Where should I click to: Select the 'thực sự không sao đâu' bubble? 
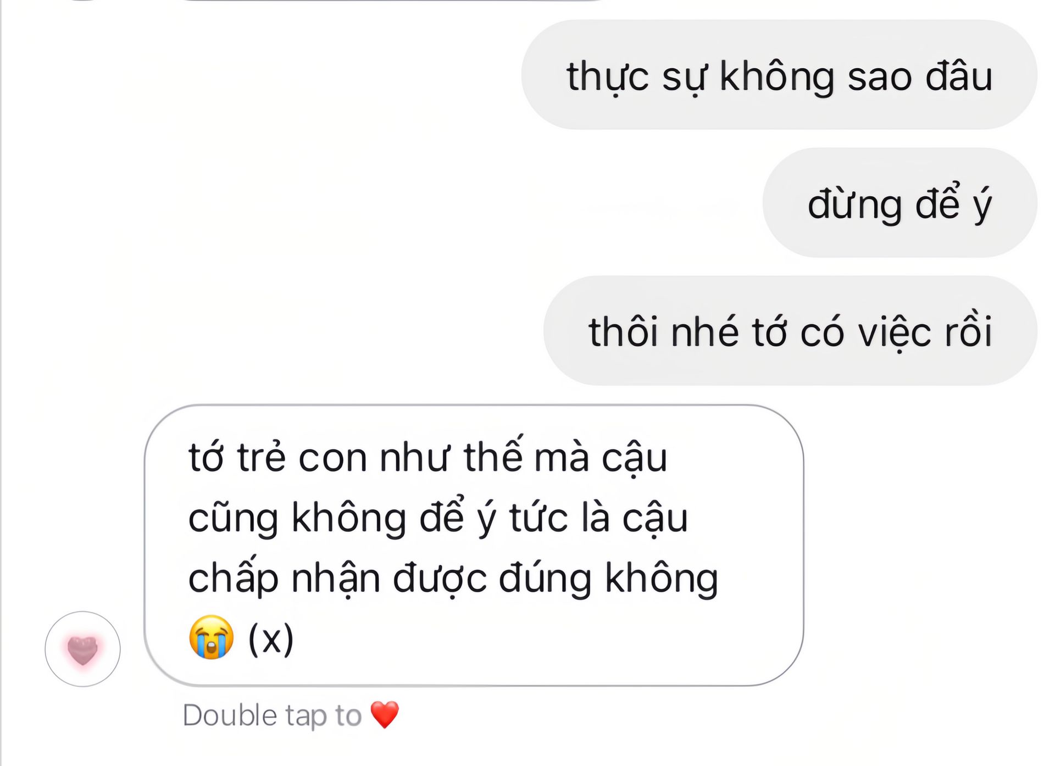point(779,75)
